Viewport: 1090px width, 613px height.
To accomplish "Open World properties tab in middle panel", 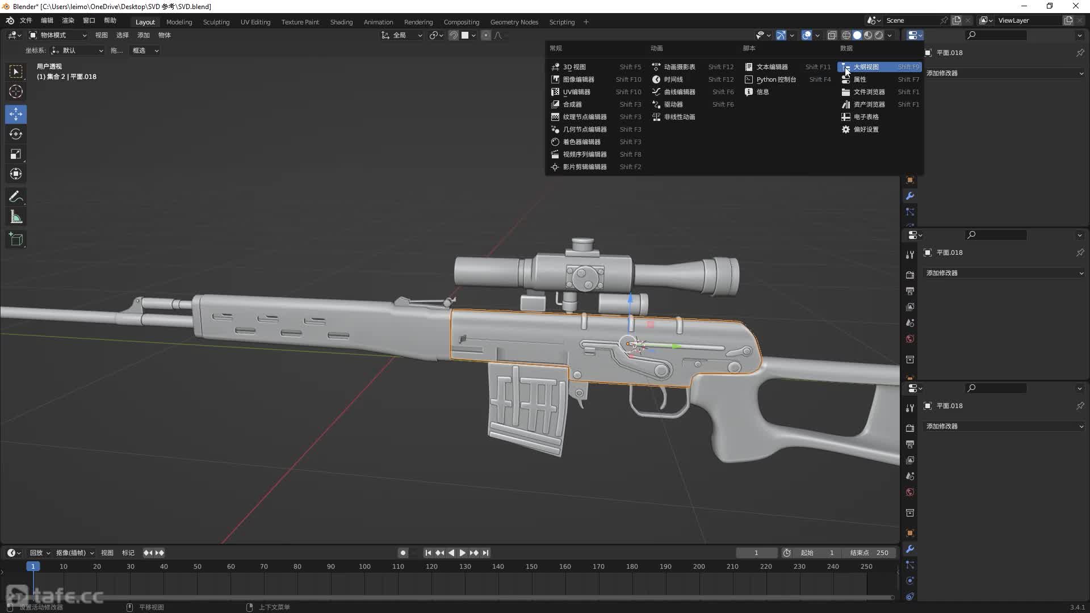I will (x=910, y=338).
